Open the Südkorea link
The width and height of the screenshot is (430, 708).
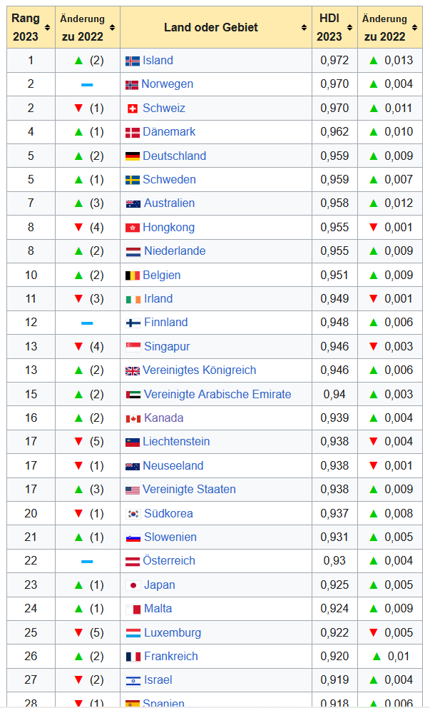(x=168, y=514)
